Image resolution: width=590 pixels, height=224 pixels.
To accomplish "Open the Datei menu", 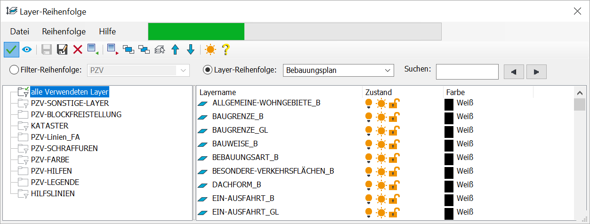I will (19, 32).
